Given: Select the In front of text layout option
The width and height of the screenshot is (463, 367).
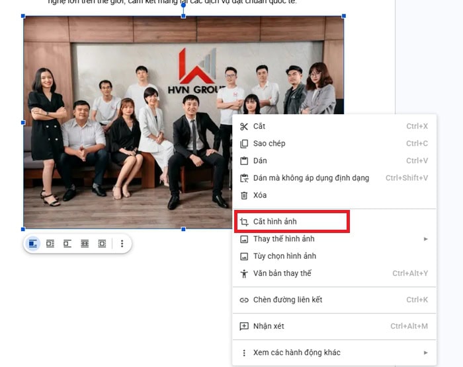Looking at the screenshot, I should [x=102, y=244].
